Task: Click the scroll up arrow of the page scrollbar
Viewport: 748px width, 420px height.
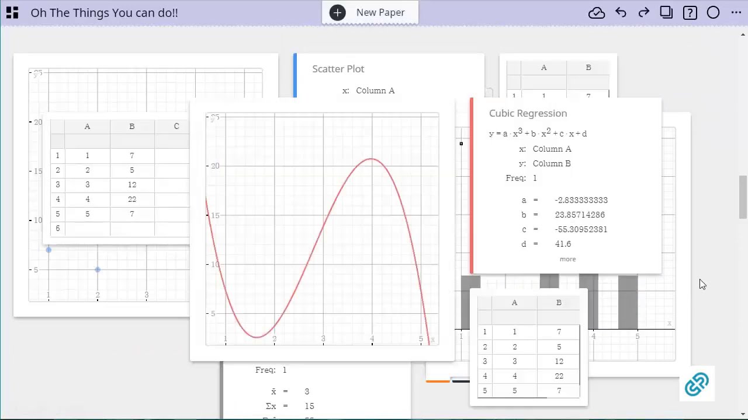Action: [x=743, y=35]
